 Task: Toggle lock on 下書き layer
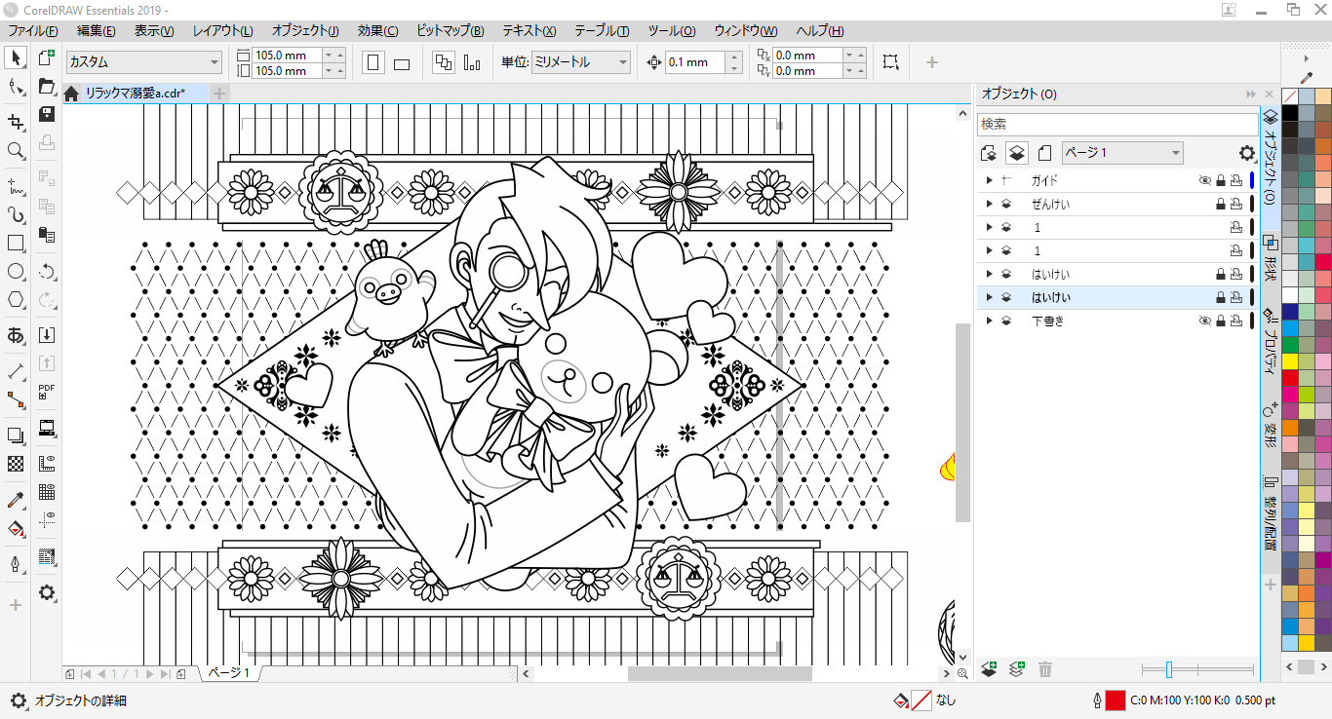point(1221,321)
